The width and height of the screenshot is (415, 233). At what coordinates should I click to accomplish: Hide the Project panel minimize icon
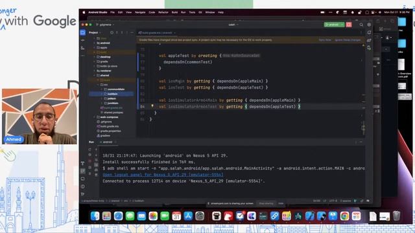132,32
